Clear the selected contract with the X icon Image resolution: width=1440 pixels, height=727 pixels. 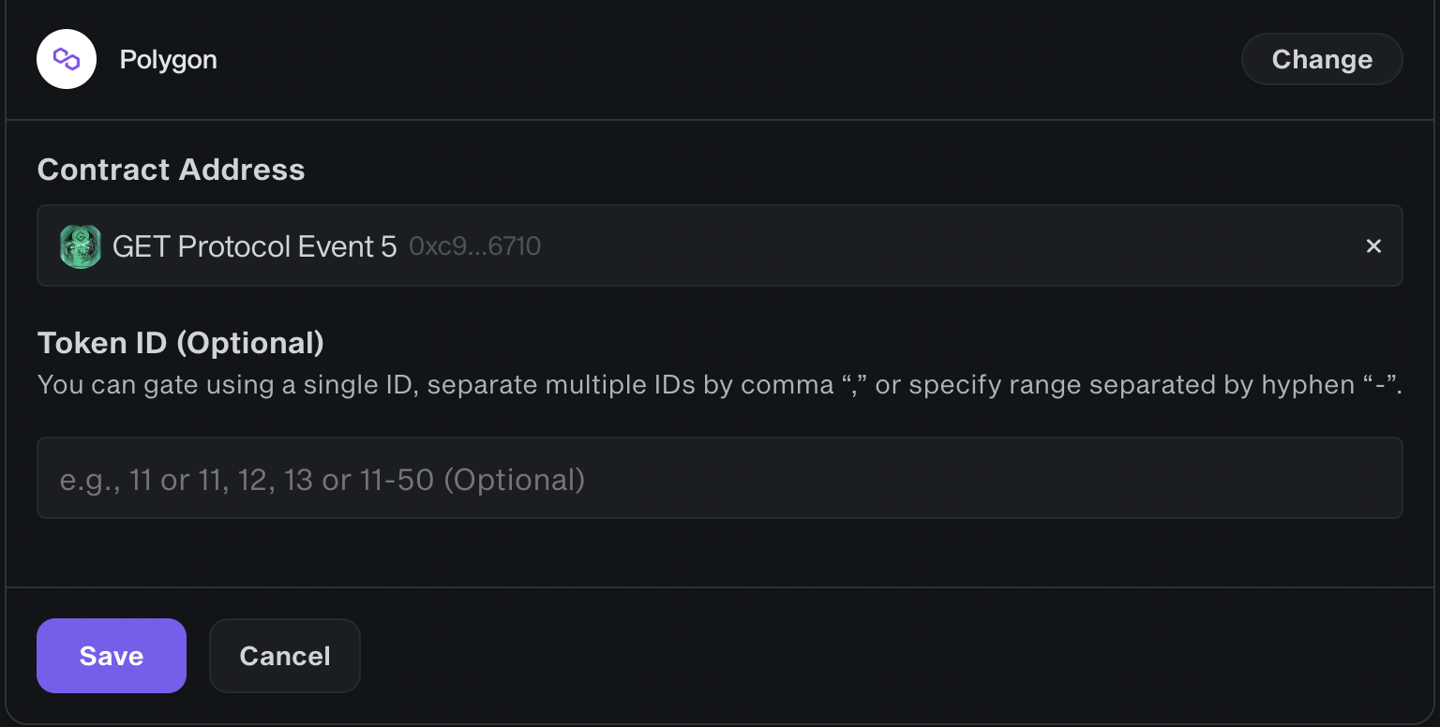click(x=1373, y=246)
